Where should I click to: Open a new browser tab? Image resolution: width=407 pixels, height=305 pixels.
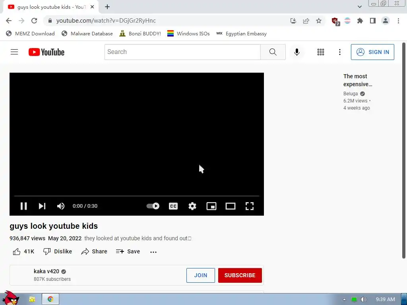pos(107,7)
